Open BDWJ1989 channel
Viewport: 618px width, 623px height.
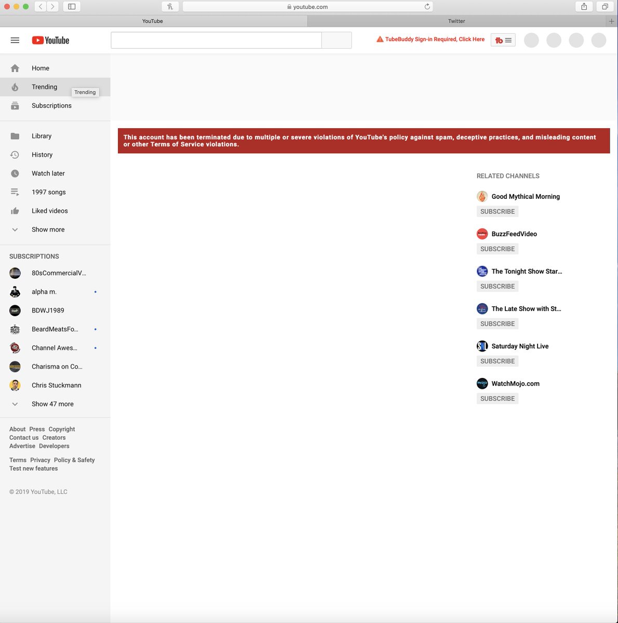pos(55,310)
